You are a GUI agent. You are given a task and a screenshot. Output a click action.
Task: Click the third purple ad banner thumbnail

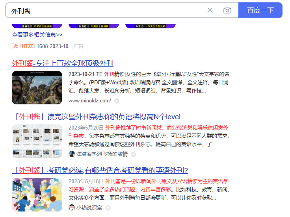151,26
